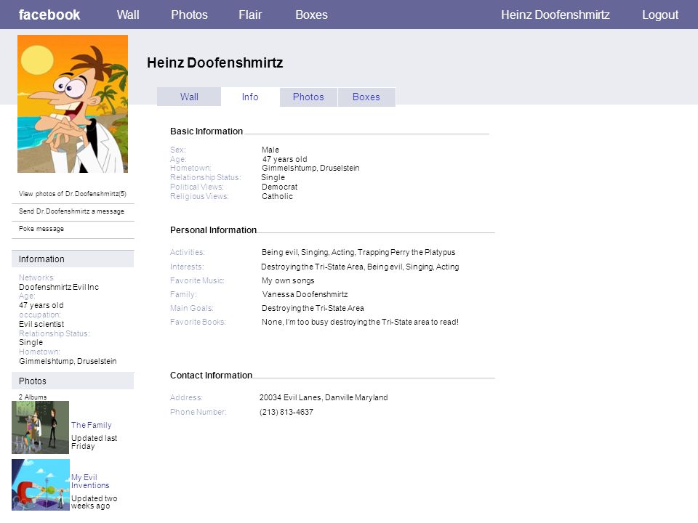
Task: Click Gimmelshtump, Druselstein in Basic Information
Action: tap(310, 168)
